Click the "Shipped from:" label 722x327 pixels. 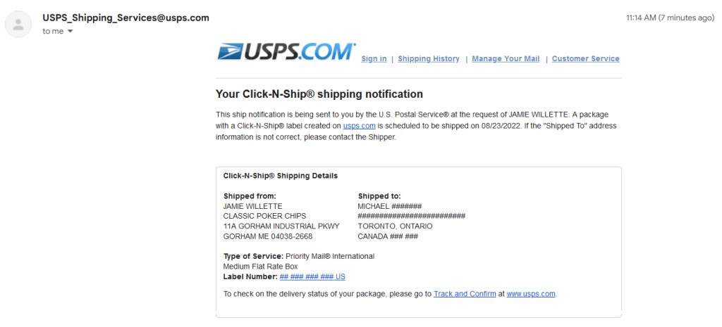(x=250, y=196)
